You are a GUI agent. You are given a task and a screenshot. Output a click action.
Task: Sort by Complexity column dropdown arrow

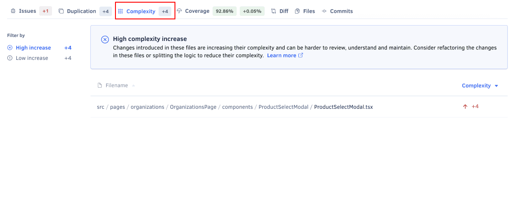pos(497,86)
